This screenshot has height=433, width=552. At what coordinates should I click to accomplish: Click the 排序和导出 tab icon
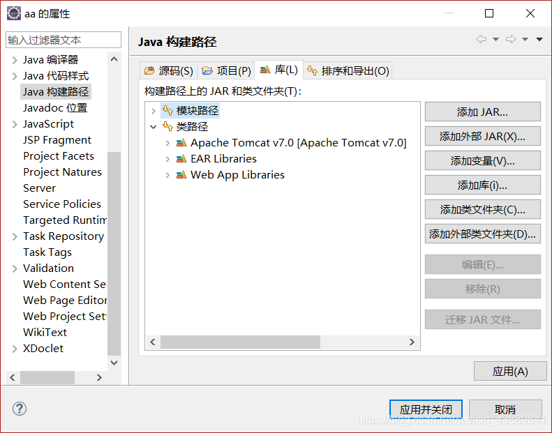click(312, 70)
